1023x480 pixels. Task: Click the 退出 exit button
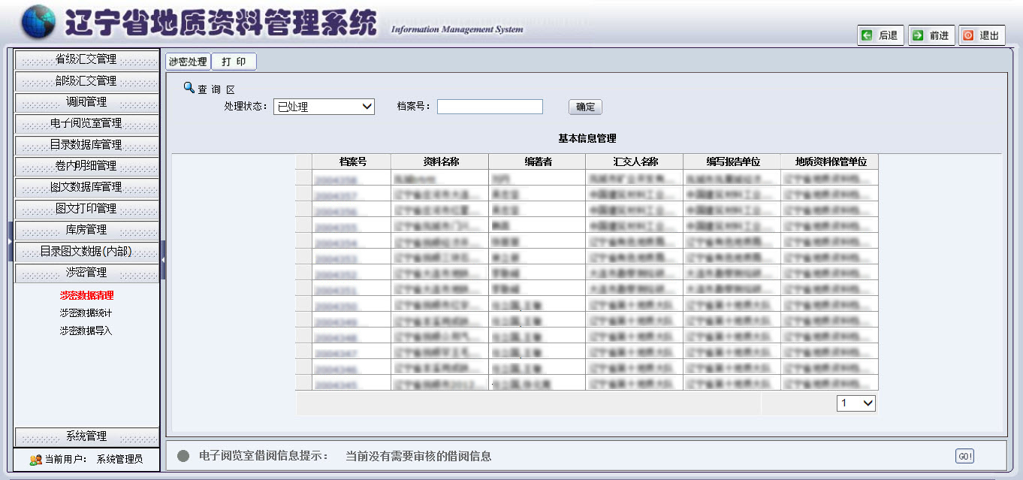982,35
